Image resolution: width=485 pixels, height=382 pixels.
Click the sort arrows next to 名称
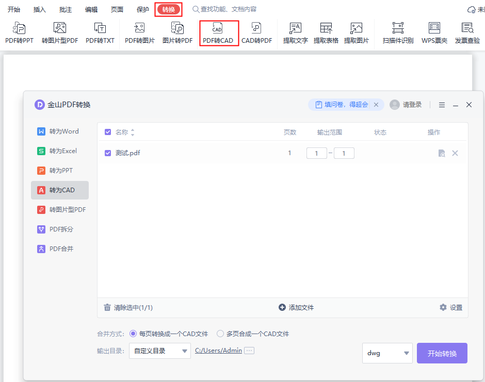[133, 132]
